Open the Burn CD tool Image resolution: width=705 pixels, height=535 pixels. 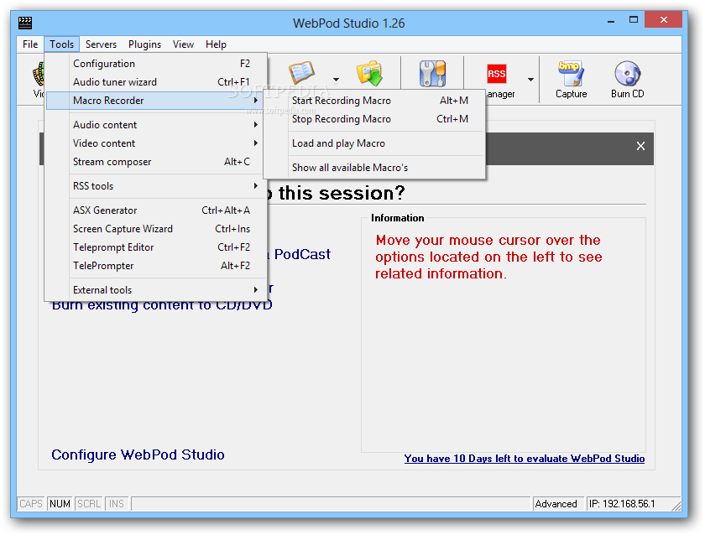click(627, 80)
